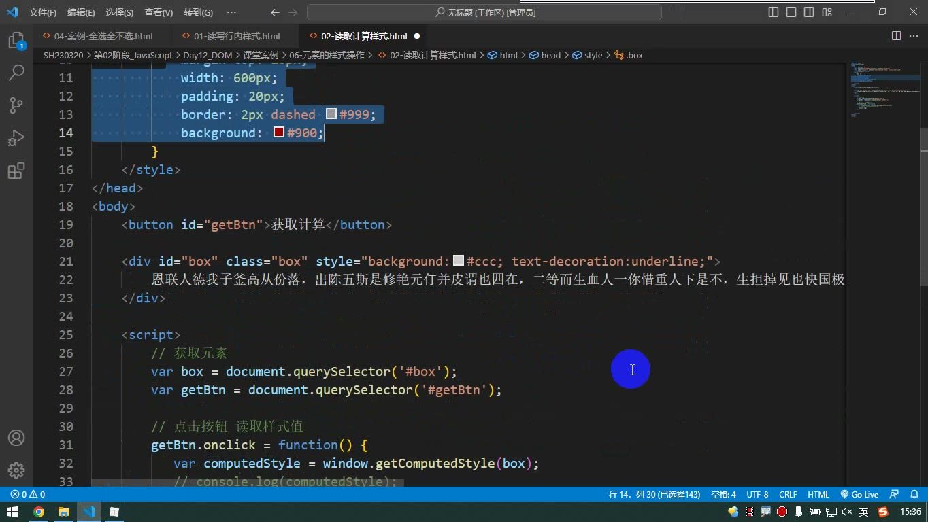This screenshot has width=928, height=522.
Task: Open the 查看(V) menu
Action: pyautogui.click(x=159, y=12)
